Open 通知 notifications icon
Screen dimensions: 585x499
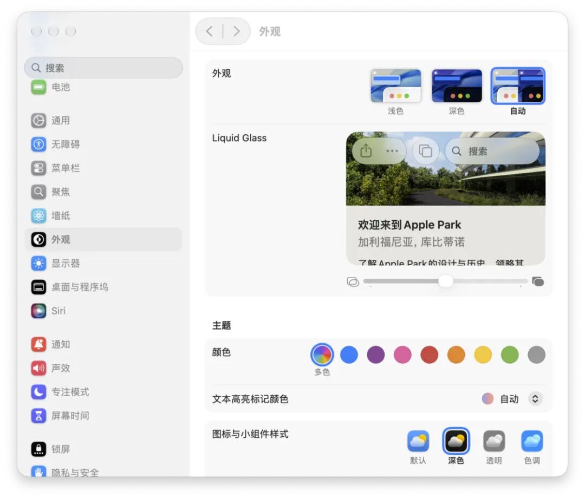38,344
